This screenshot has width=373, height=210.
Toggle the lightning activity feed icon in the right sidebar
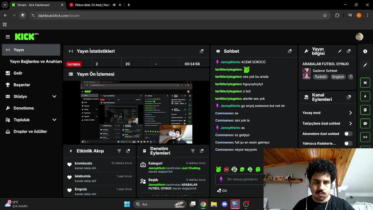point(365,96)
